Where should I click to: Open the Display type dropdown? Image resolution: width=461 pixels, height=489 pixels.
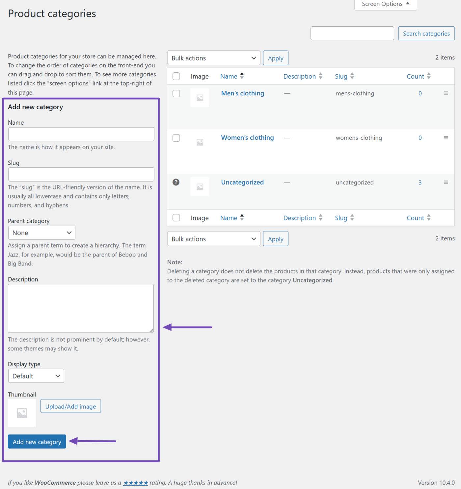point(36,376)
